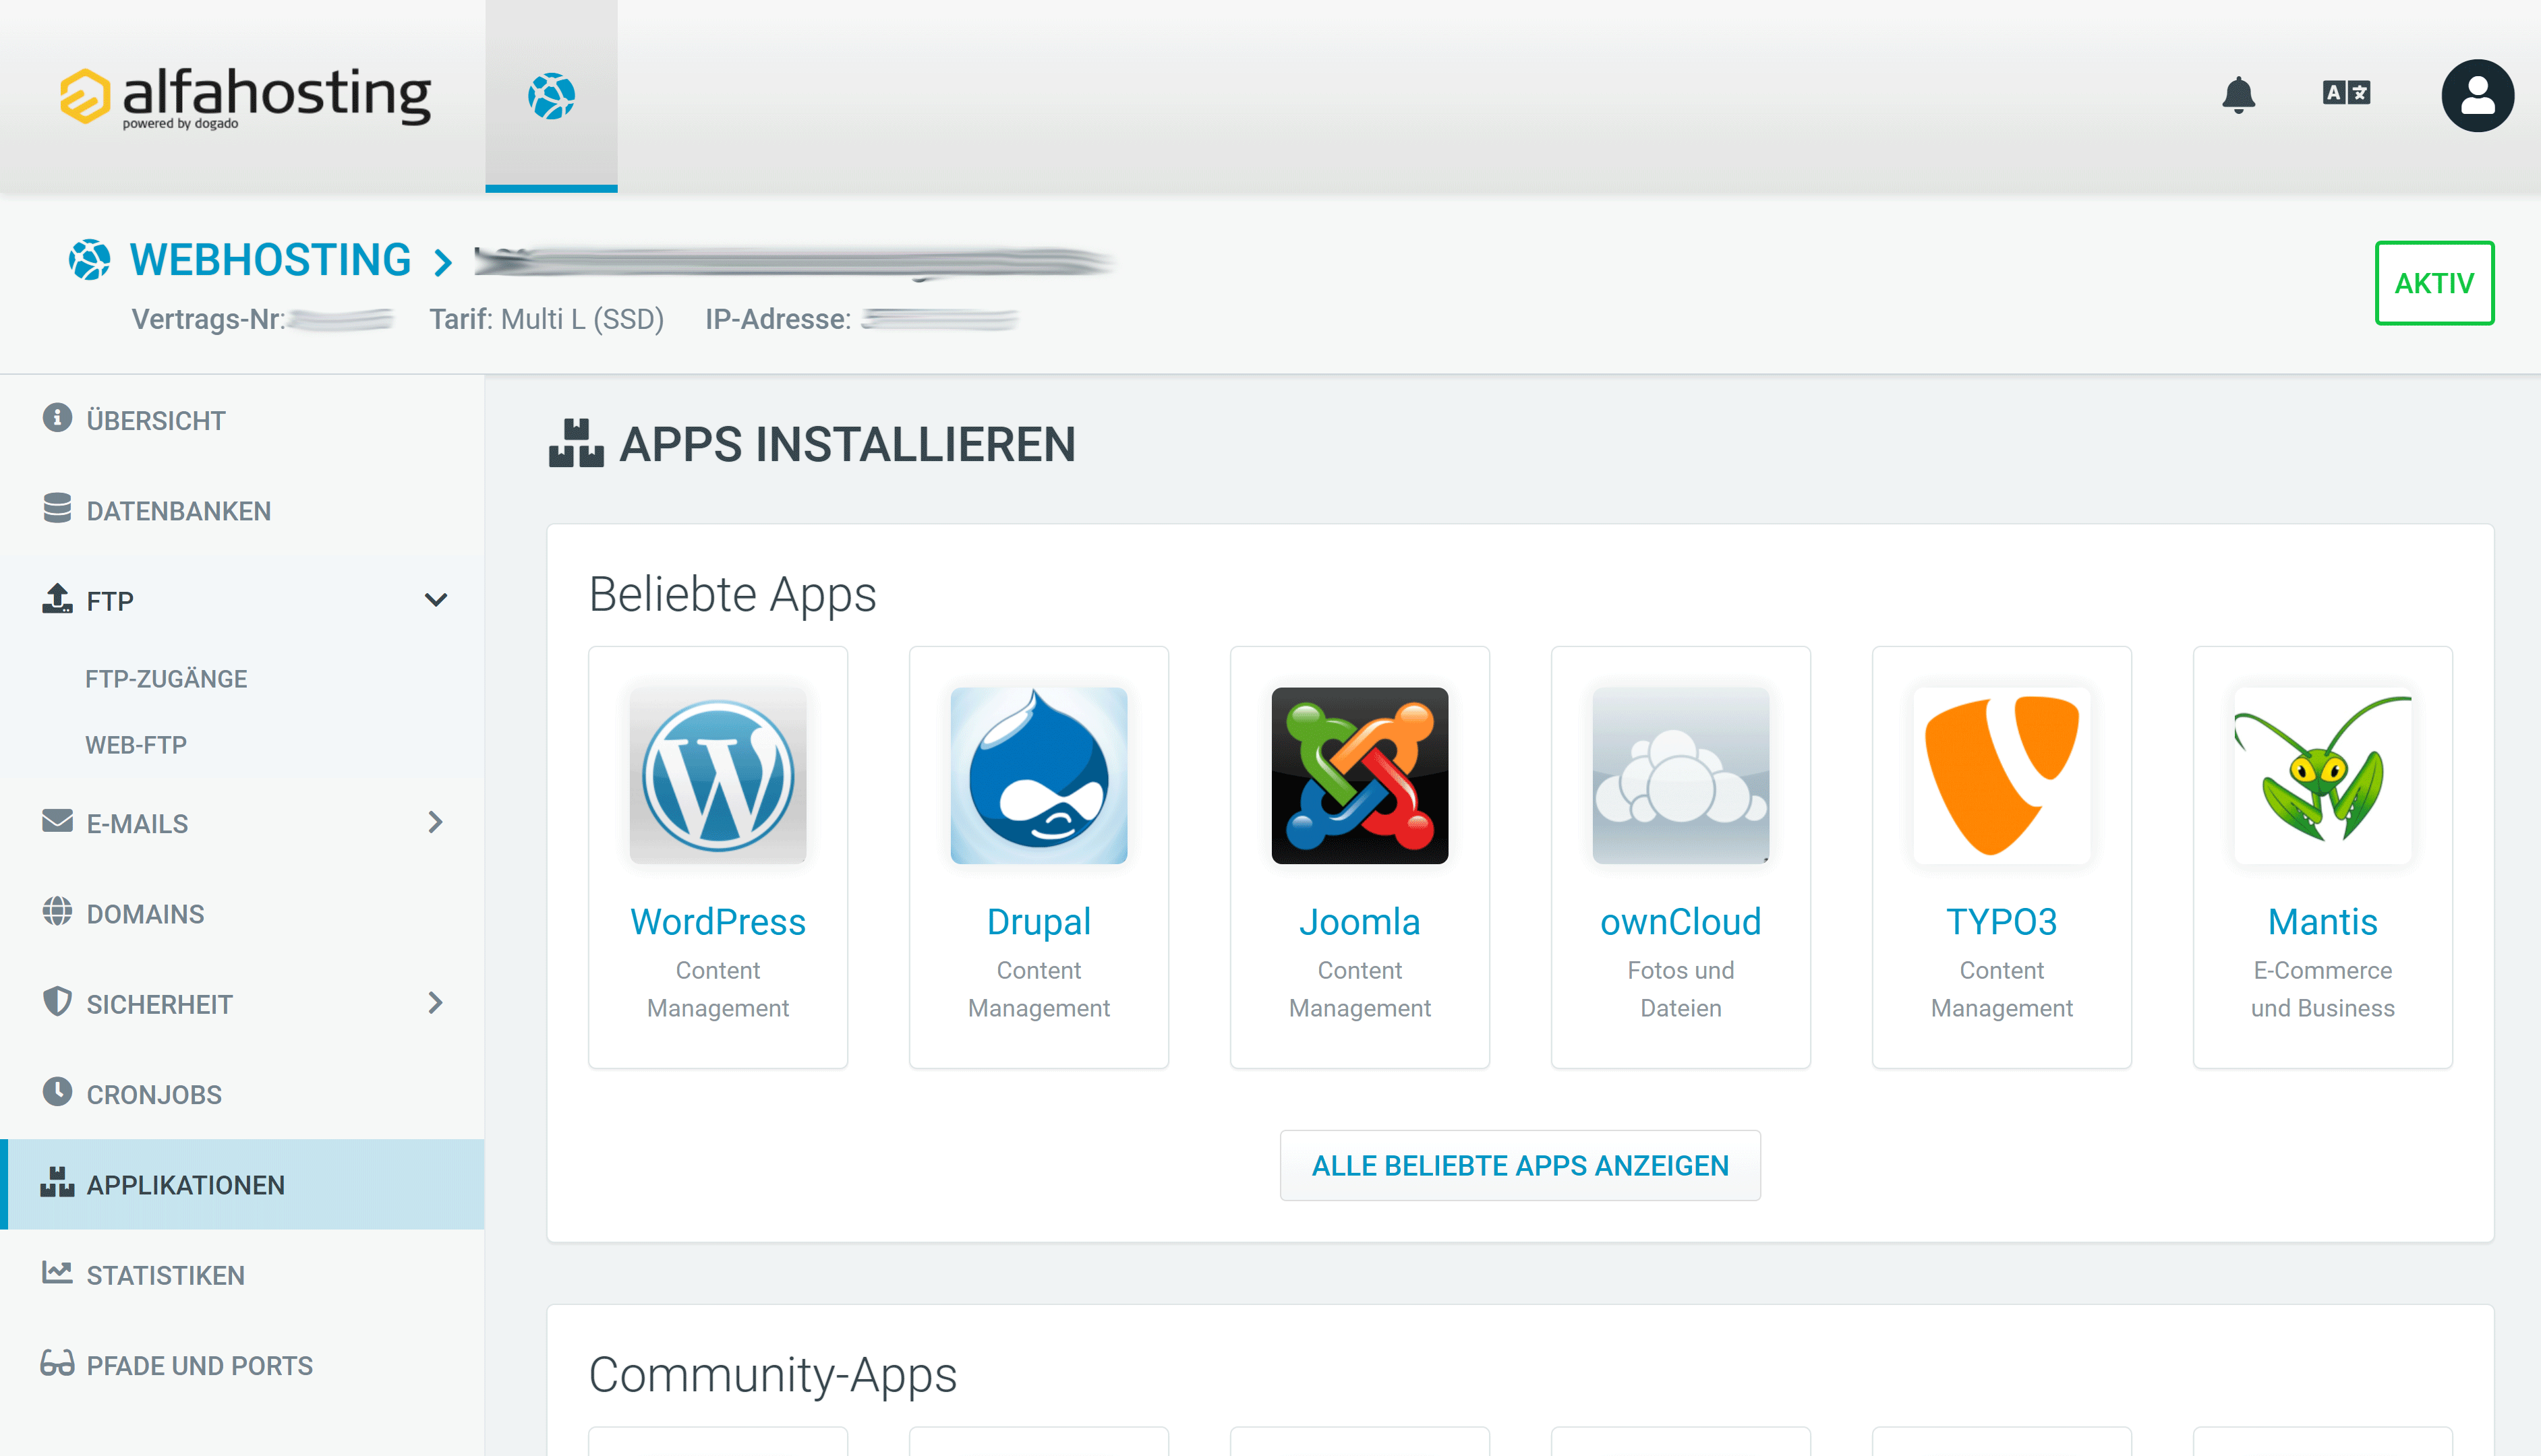Open the TYPO3 app title link
This screenshot has width=2541, height=1456.
pyautogui.click(x=2002, y=922)
